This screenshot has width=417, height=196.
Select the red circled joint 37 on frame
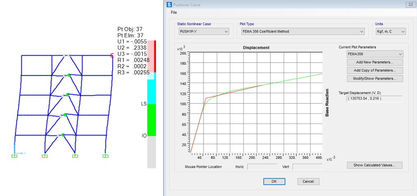(112, 56)
